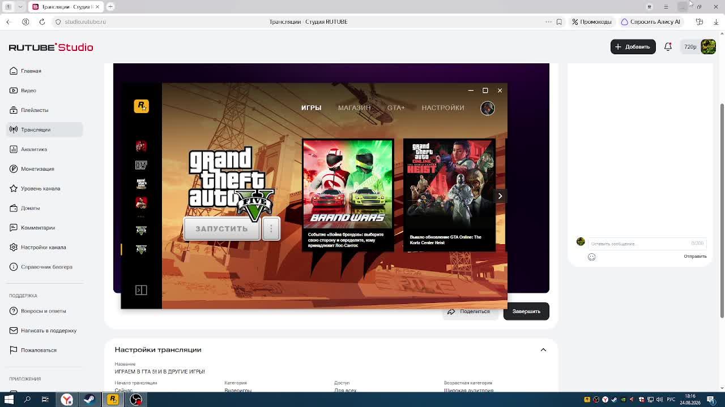Select the GTA IV game icon in launcher
Screen dimensions: 725x407
(141, 165)
